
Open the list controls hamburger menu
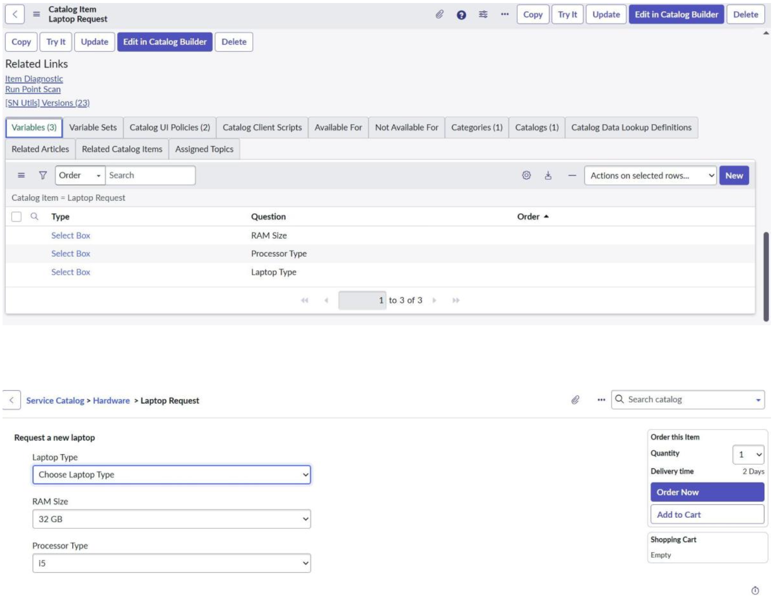pos(21,175)
